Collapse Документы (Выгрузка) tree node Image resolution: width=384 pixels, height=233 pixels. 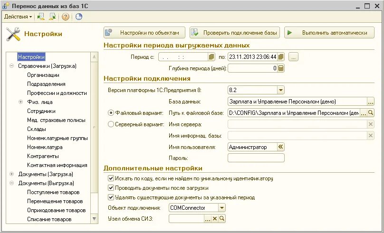(11, 183)
